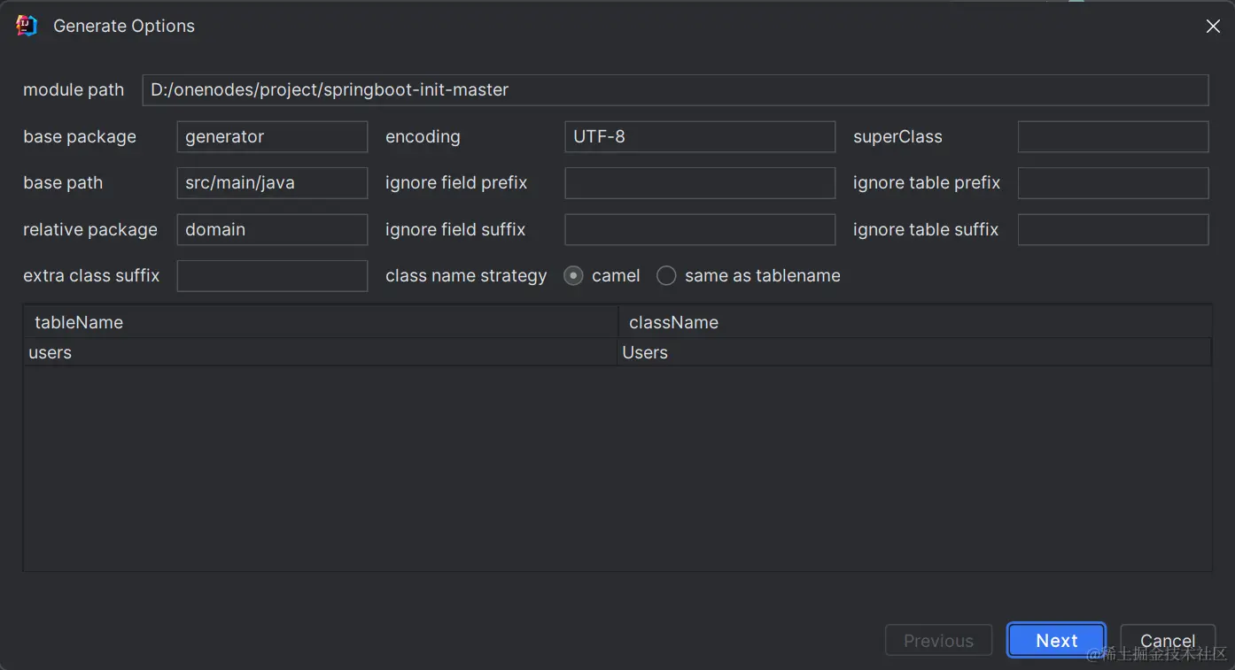
Task: Click the base path field with src/main/java
Action: 272,183
